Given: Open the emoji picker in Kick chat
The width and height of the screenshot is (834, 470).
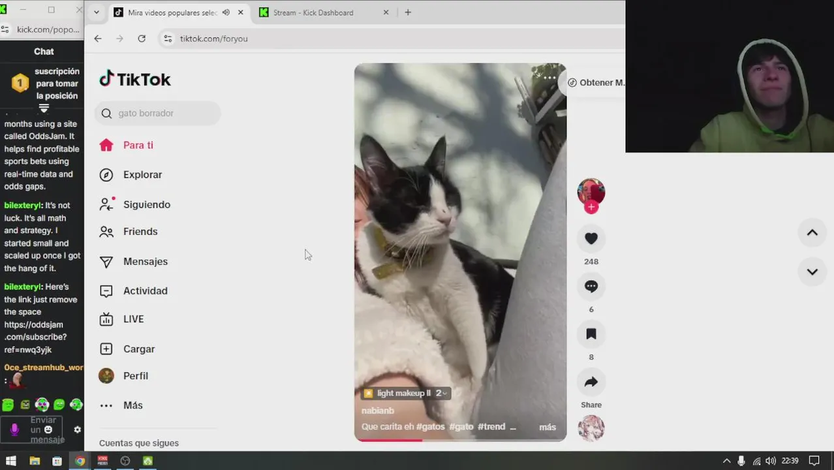Looking at the screenshot, I should (48, 430).
